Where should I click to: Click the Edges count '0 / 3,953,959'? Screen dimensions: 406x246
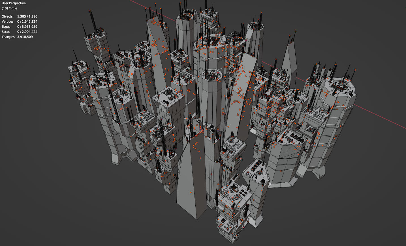pyautogui.click(x=27, y=27)
